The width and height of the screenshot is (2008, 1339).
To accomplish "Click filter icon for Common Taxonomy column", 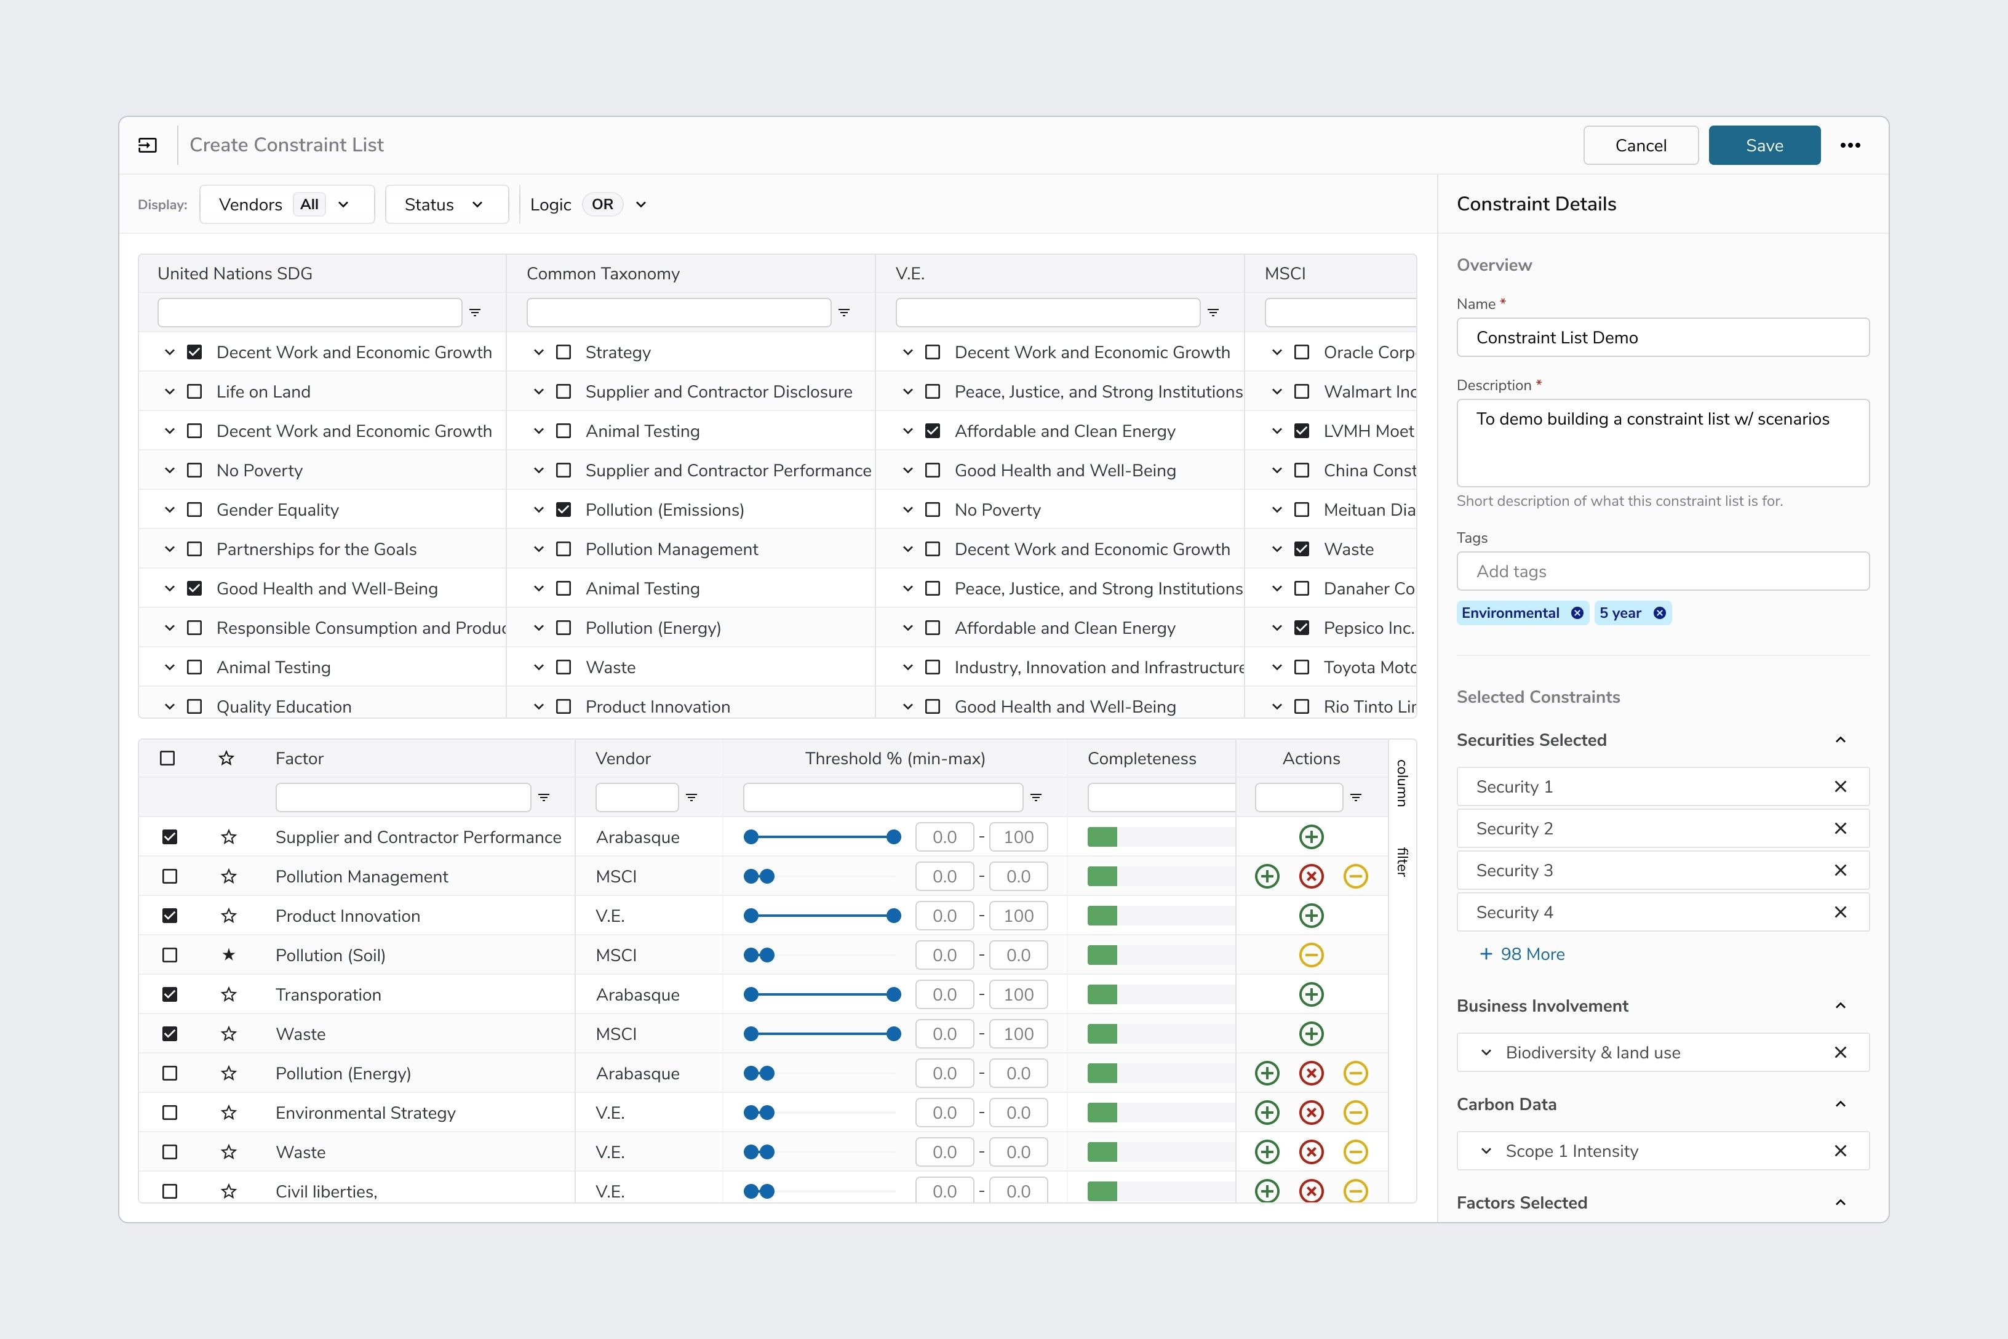I will click(844, 313).
